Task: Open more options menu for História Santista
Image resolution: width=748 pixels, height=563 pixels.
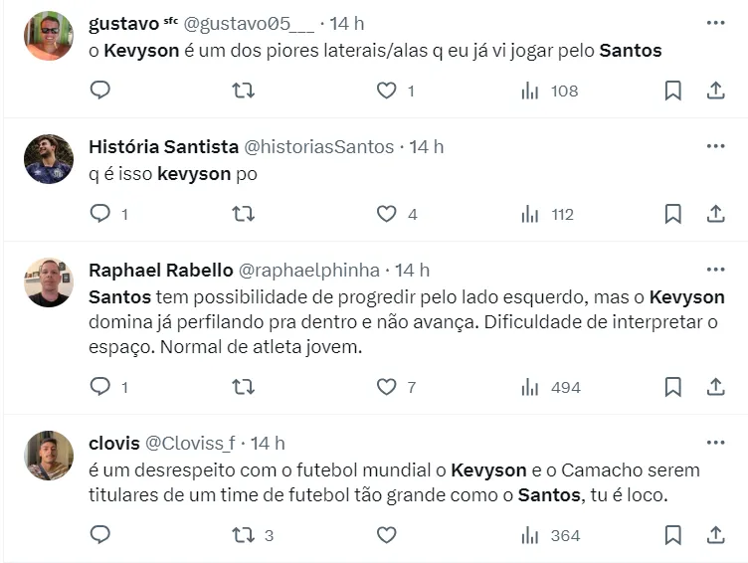Action: tap(715, 146)
